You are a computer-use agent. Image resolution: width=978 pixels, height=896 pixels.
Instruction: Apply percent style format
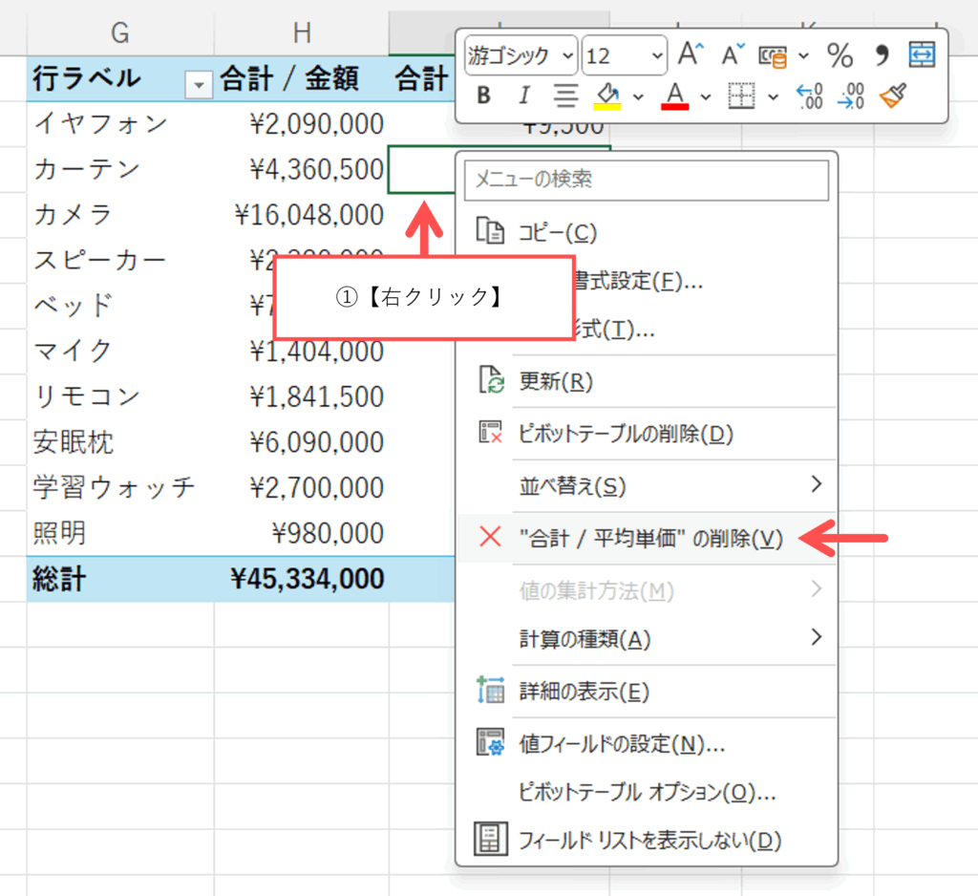[x=840, y=55]
